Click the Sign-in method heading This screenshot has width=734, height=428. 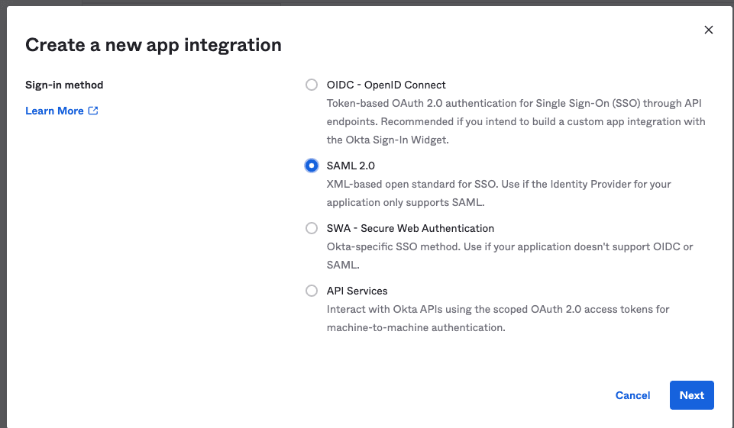pyautogui.click(x=64, y=85)
